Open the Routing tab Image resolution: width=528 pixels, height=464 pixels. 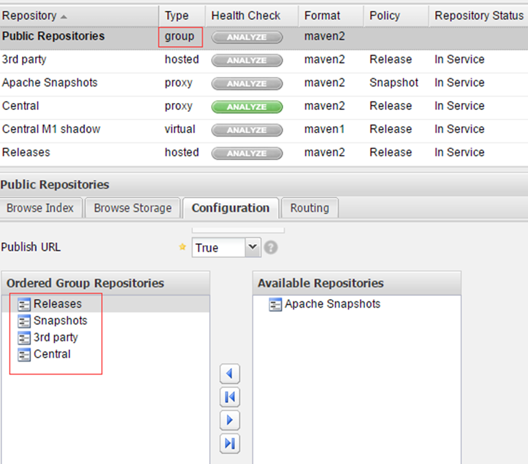click(310, 208)
